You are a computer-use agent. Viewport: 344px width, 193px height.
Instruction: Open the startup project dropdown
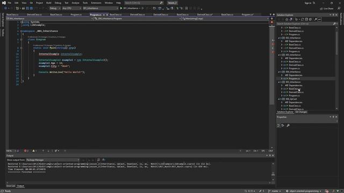coord(101,9)
